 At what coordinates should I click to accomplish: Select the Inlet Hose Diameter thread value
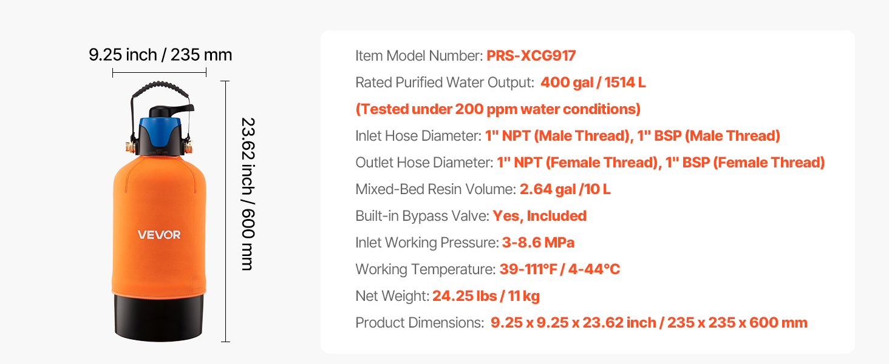click(x=632, y=136)
